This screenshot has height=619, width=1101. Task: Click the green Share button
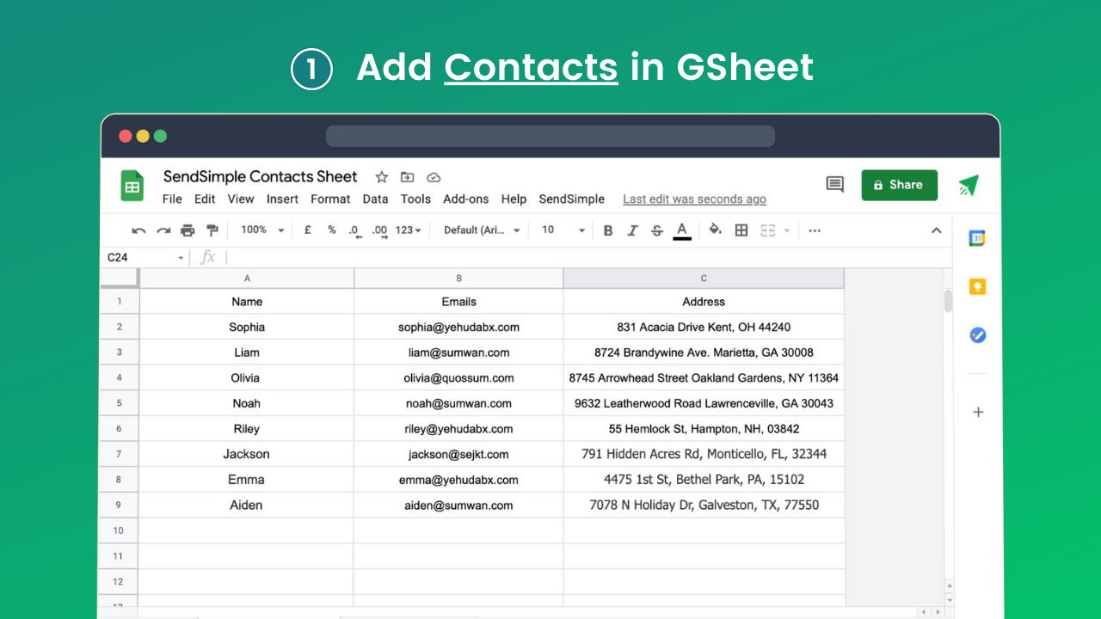pos(899,185)
